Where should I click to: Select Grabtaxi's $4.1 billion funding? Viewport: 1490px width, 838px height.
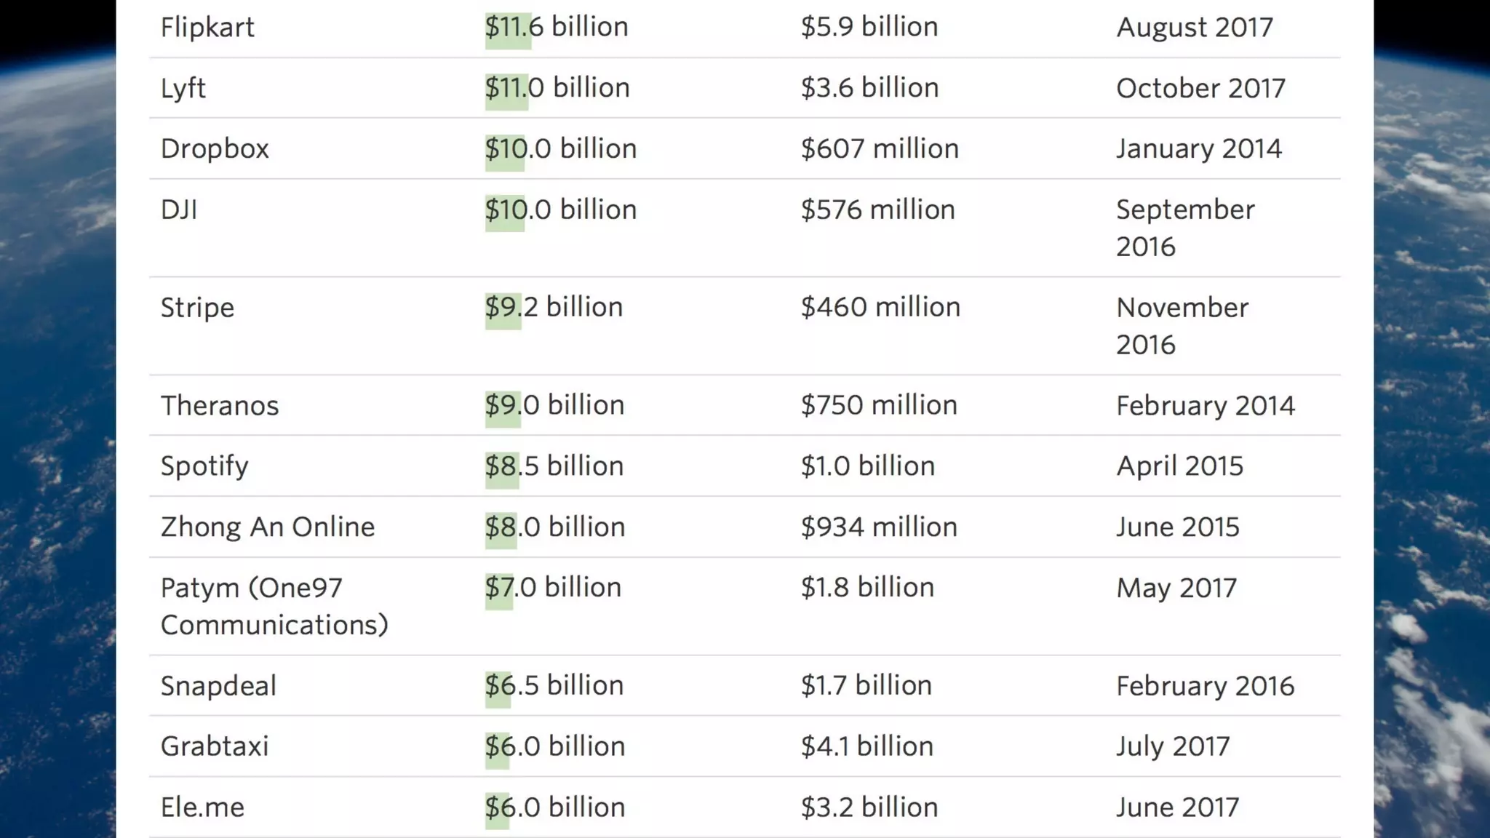(866, 746)
